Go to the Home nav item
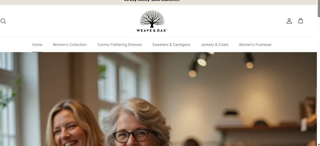The width and height of the screenshot is (320, 146). (x=37, y=44)
